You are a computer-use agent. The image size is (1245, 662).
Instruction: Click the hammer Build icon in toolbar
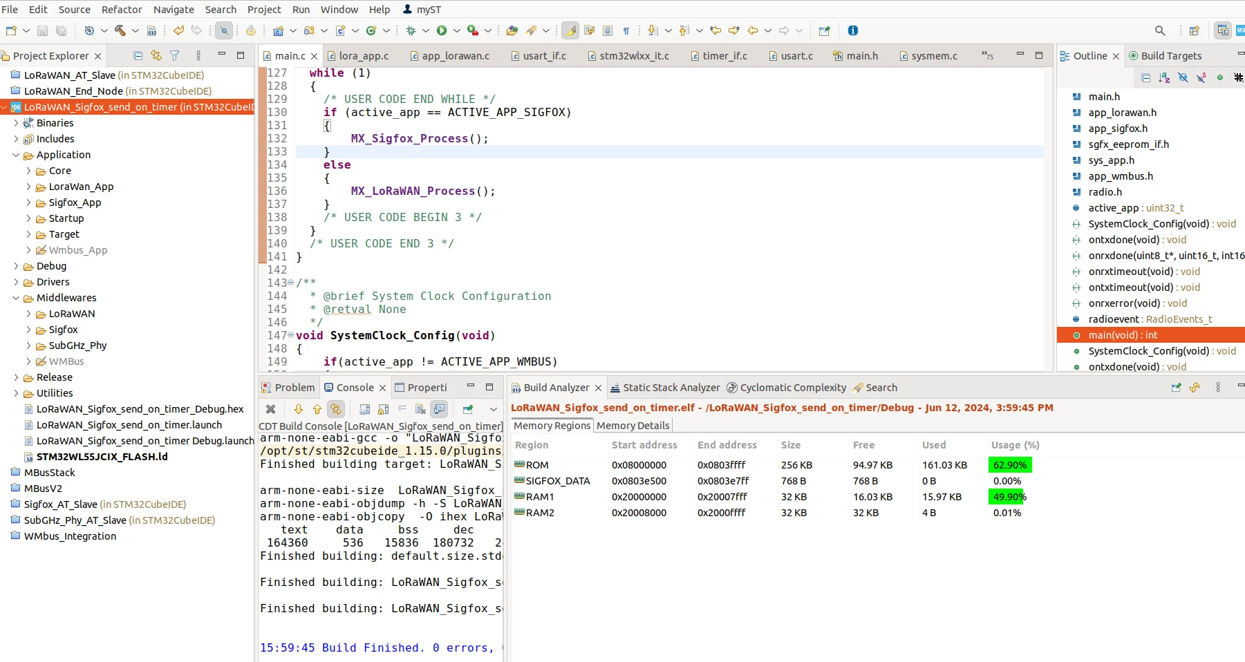pyautogui.click(x=120, y=30)
